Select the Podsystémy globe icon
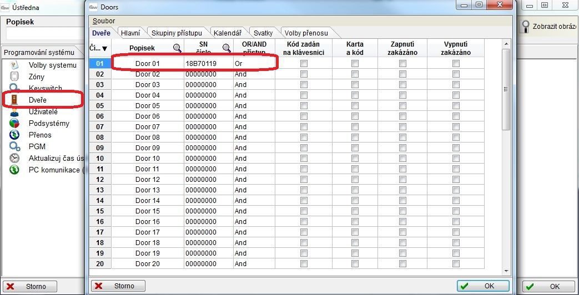The width and height of the screenshot is (579, 295). tap(14, 123)
